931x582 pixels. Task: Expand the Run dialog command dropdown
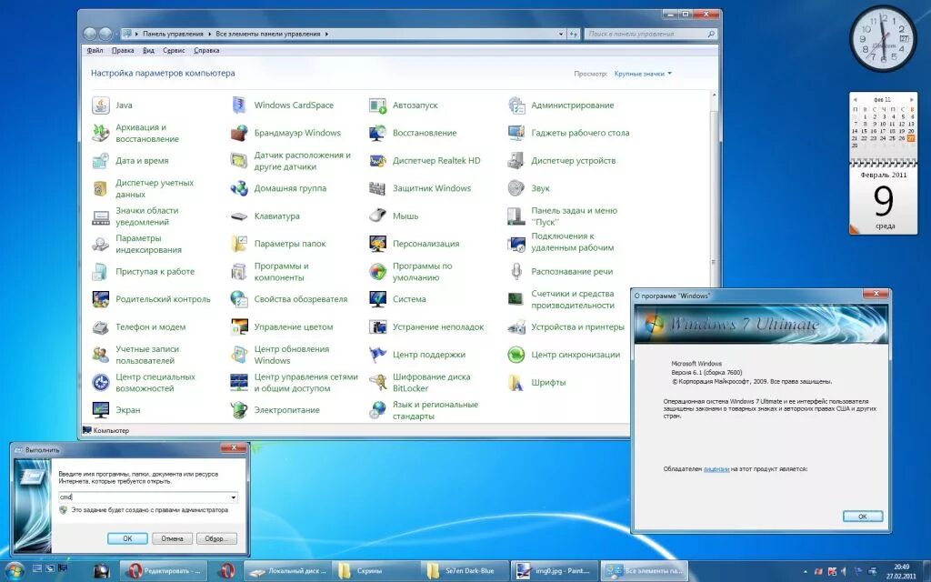[234, 497]
